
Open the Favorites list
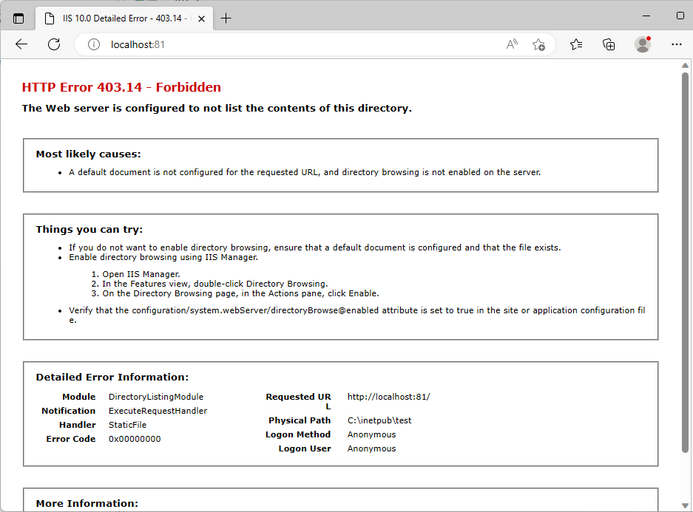tap(576, 44)
